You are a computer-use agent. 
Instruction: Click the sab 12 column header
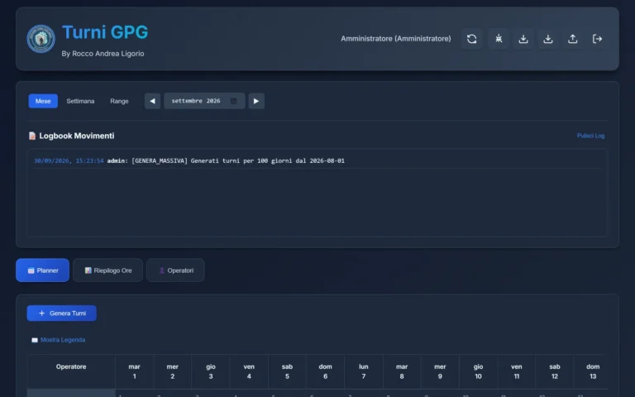tap(555, 371)
